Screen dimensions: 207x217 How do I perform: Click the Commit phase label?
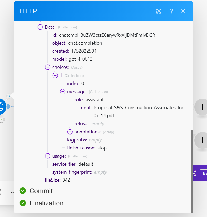[41, 191]
